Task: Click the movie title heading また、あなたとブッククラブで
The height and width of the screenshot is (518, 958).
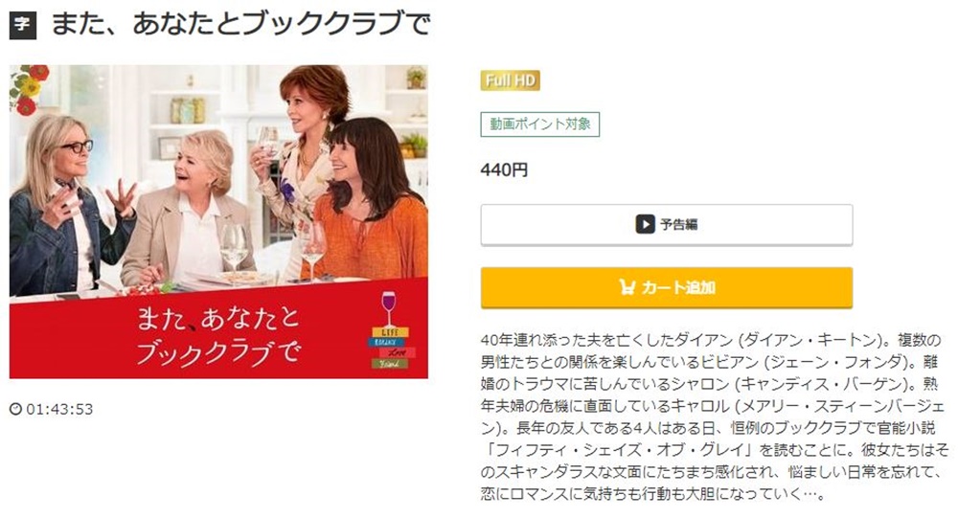Action: click(x=240, y=25)
